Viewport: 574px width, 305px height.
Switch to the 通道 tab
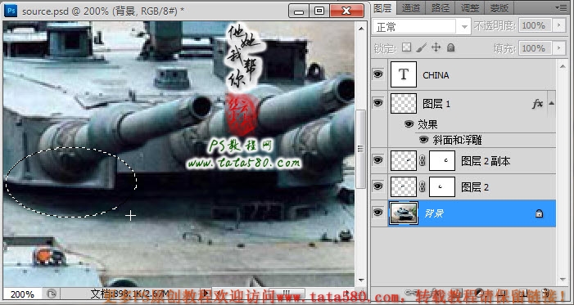pos(411,8)
